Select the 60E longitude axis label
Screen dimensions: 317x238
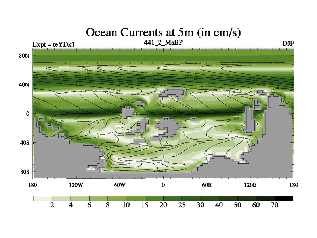coord(207,185)
